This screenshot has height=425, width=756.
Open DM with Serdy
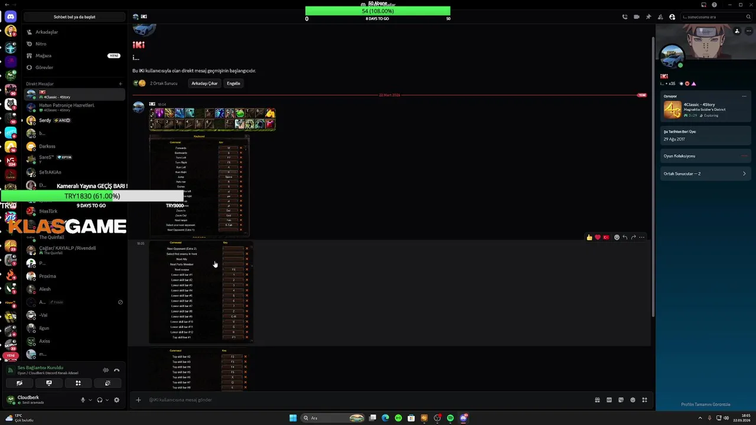coord(74,120)
